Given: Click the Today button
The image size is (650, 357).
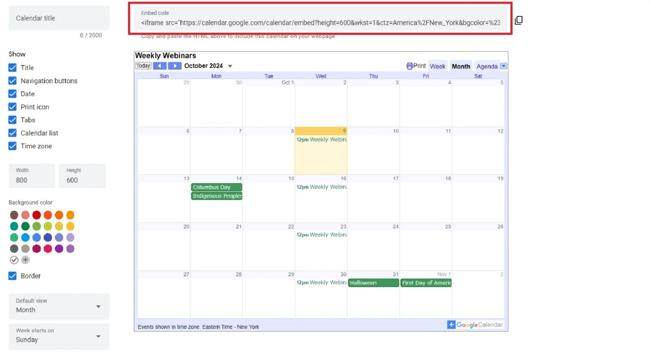Looking at the screenshot, I should click(x=143, y=66).
